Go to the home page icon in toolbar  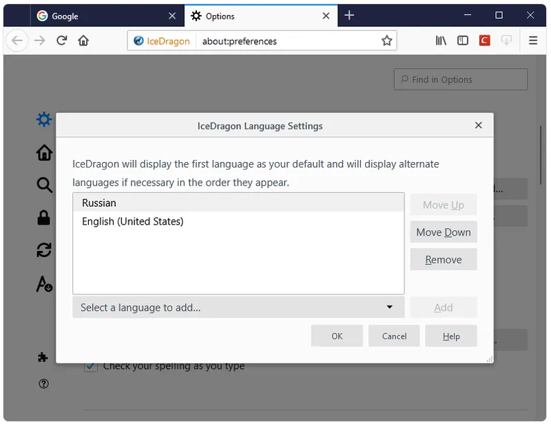click(x=83, y=41)
